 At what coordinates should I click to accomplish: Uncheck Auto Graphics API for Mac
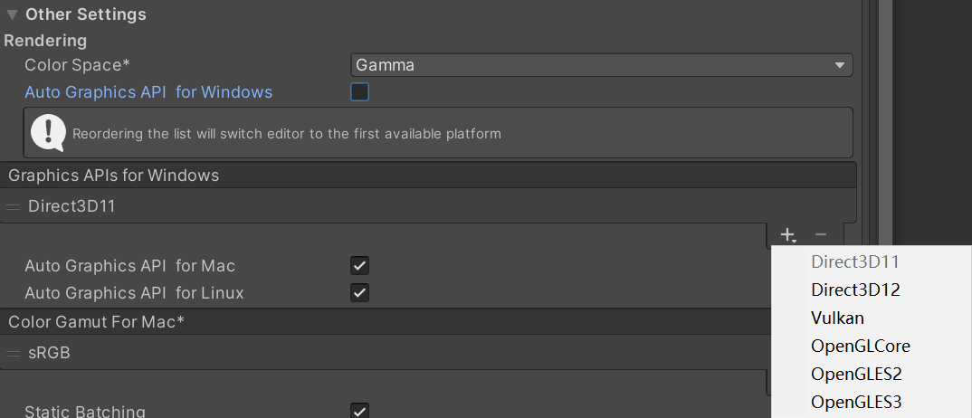coord(359,266)
